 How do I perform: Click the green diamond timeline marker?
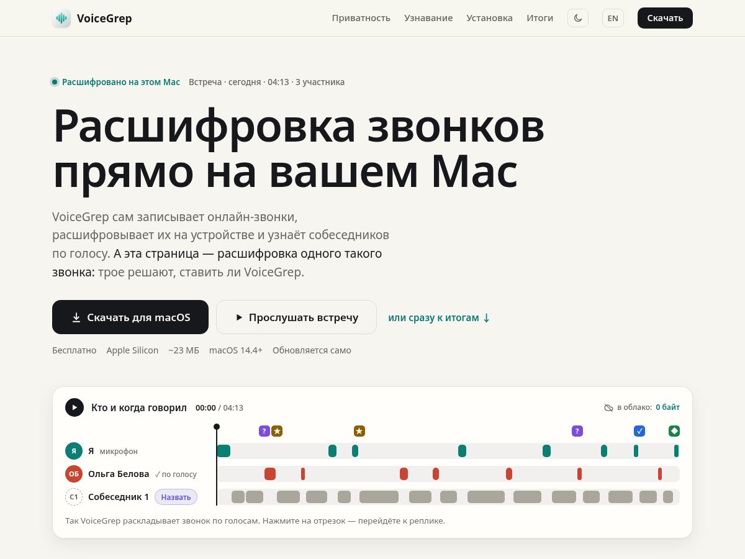point(674,431)
